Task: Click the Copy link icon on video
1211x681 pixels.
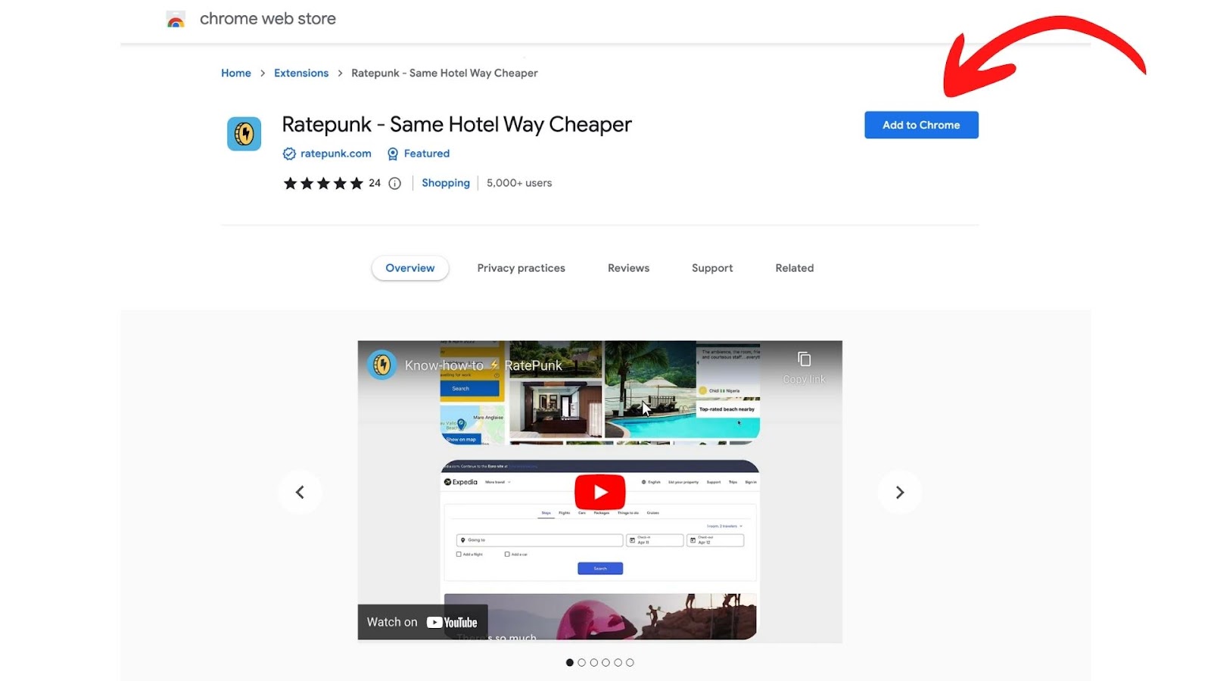Action: pos(804,359)
